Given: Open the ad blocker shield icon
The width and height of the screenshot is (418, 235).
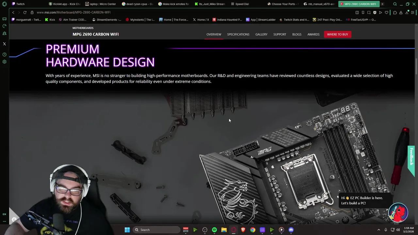Looking at the screenshot, I should coord(375,12).
